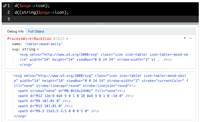Click the plus icon to expand all
The width and height of the screenshot is (201, 122).
(x=185, y=38)
